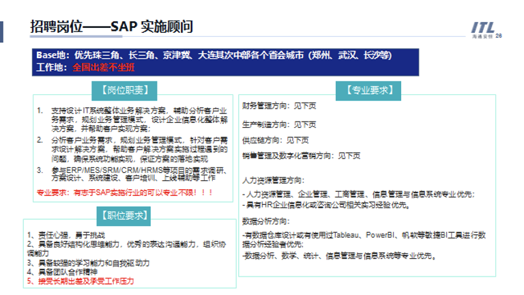Click the line mentioning Tableau、PowerBI、帆软 BI tools
This screenshot has width=524, height=295.
coord(364,240)
